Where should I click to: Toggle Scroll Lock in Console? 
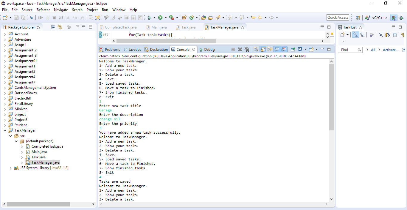263,49
